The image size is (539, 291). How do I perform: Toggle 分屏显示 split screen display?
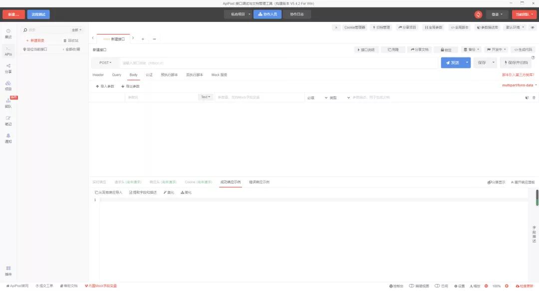(x=497, y=182)
